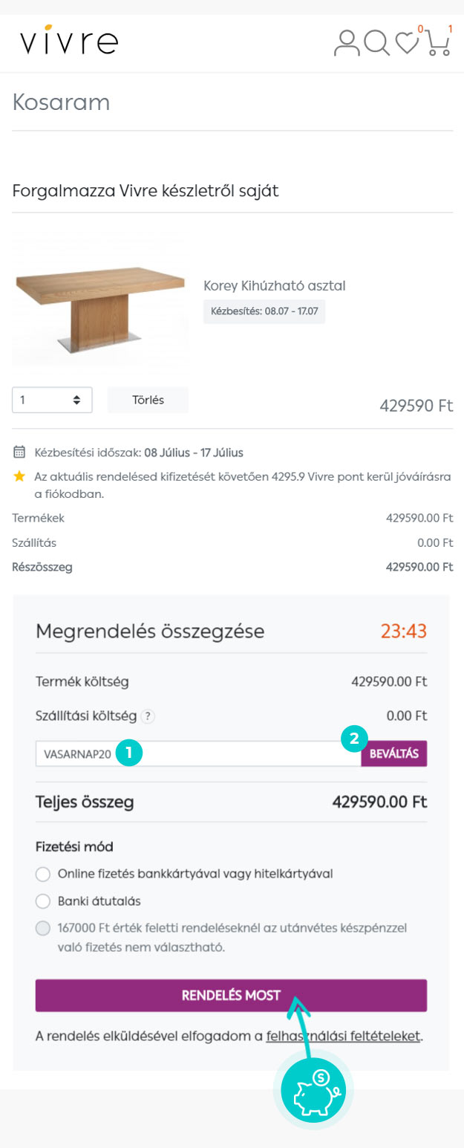
Task: Click the BEVÁLTÁS coupon button
Action: point(394,753)
